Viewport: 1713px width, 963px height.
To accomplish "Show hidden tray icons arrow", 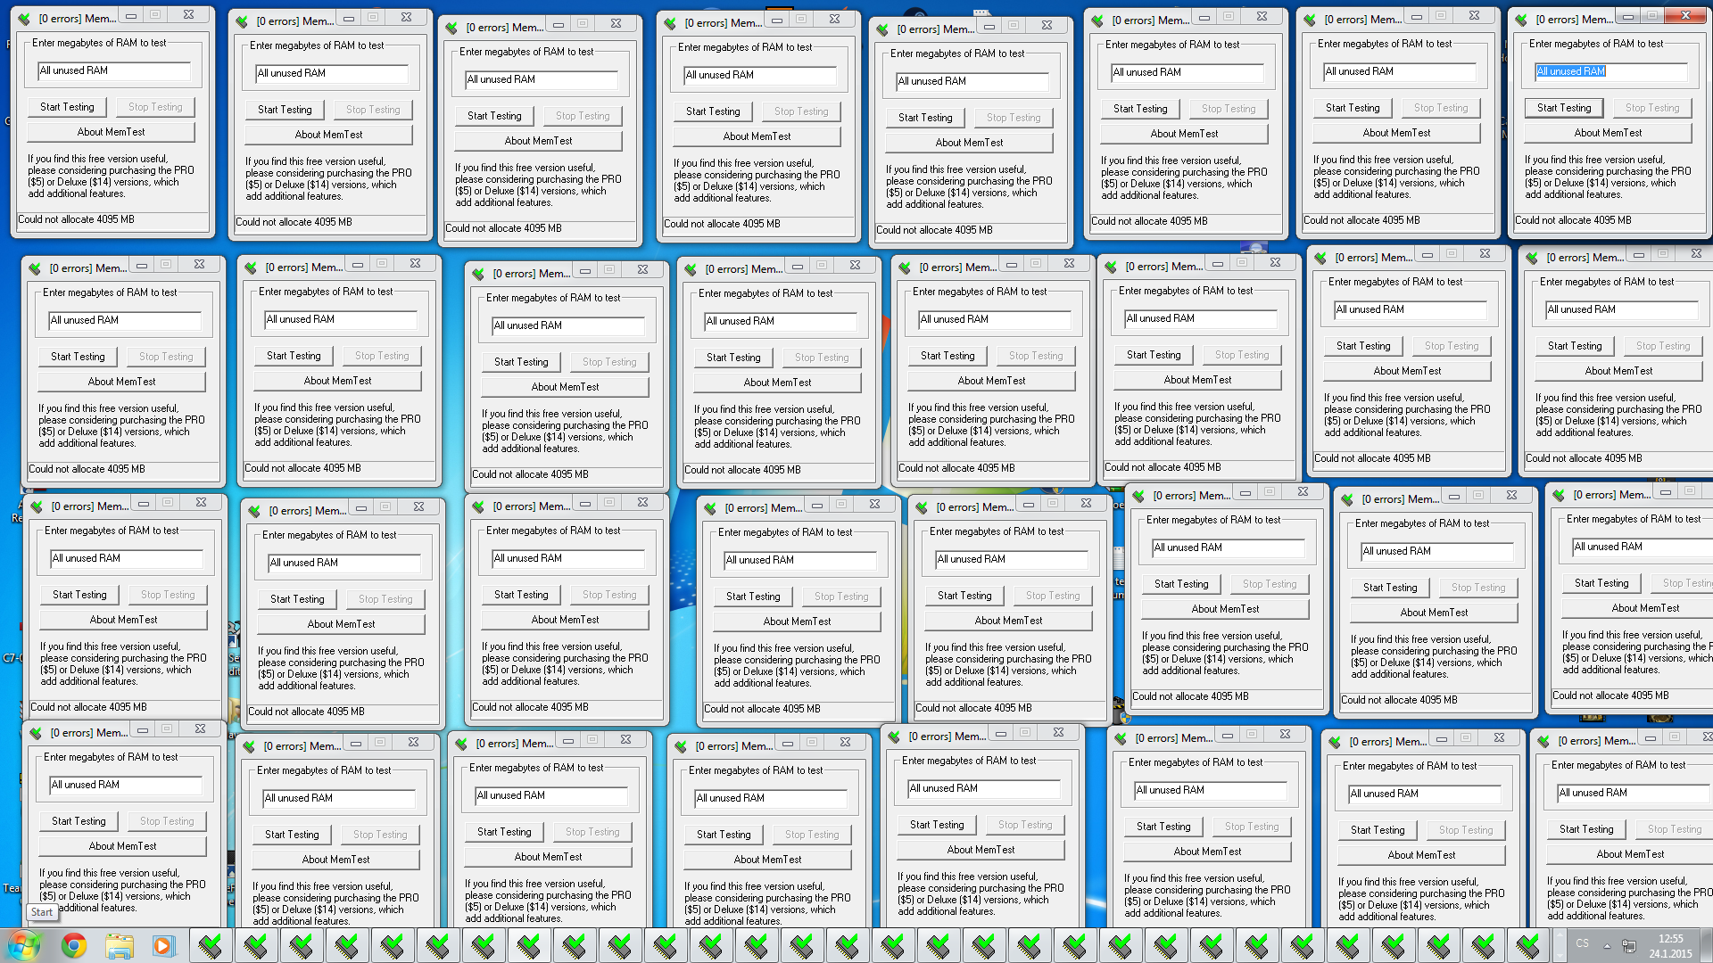I will pyautogui.click(x=1607, y=944).
